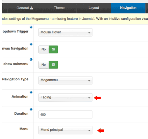Switch show submenu toggle to No
This screenshot has height=139, width=148.
44,65
